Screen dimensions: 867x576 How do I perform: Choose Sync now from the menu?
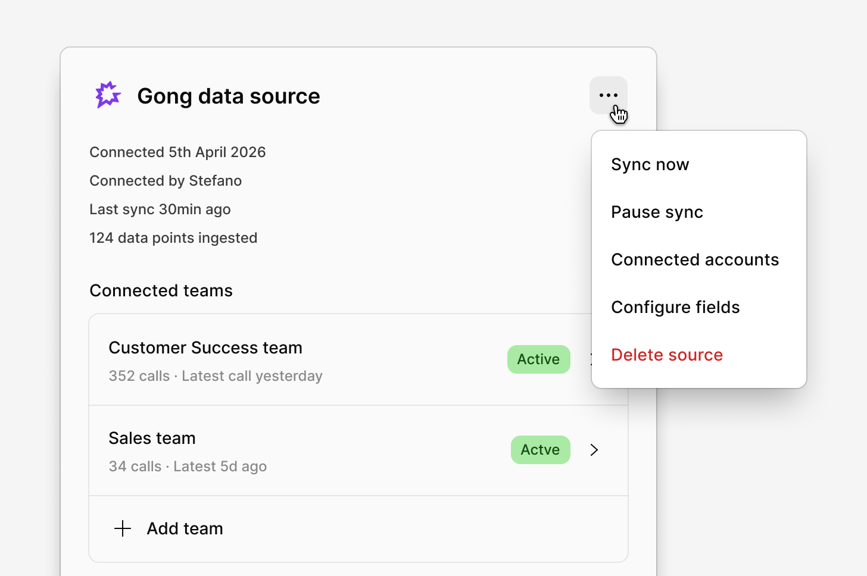(x=650, y=164)
